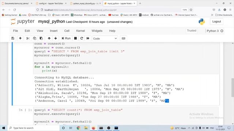Click the SELECT count(*) query line
This screenshot has width=234, height=131.
coord(78,110)
